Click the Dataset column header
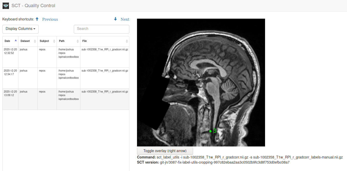 click(x=28, y=41)
